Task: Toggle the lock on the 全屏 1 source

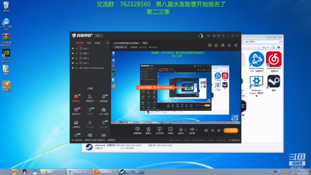Action: [77, 53]
